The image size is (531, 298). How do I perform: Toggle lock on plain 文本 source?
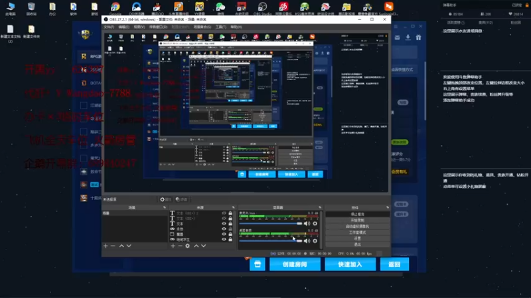click(230, 224)
